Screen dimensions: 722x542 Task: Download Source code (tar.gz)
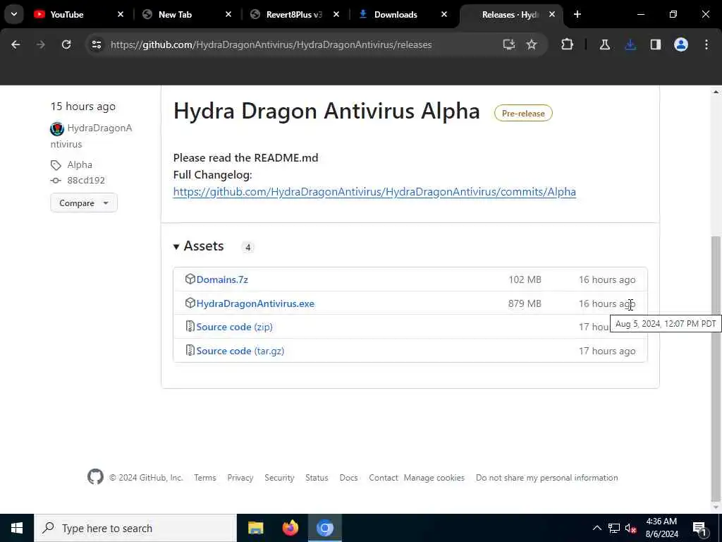pyautogui.click(x=240, y=351)
